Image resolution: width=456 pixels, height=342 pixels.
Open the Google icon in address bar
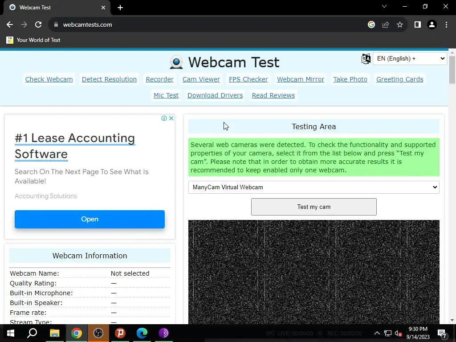coord(371,25)
